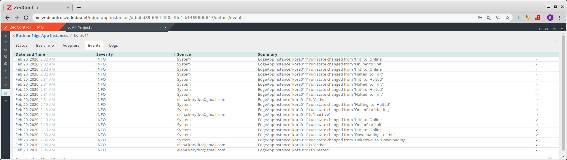
Task: Open the help question mark icon
Action: [554, 29]
